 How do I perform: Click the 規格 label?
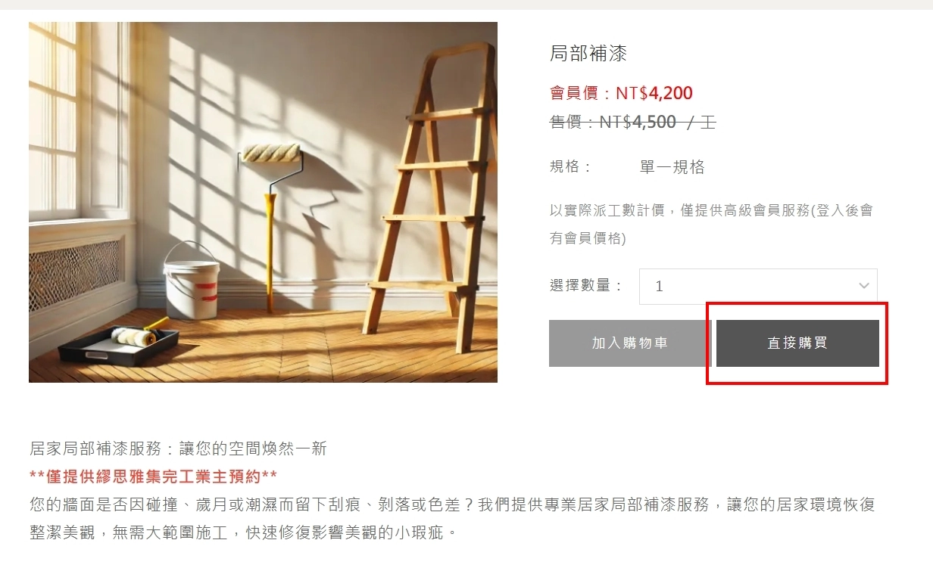pos(570,167)
